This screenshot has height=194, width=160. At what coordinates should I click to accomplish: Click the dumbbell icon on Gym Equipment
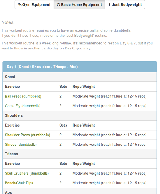coord(20,5)
